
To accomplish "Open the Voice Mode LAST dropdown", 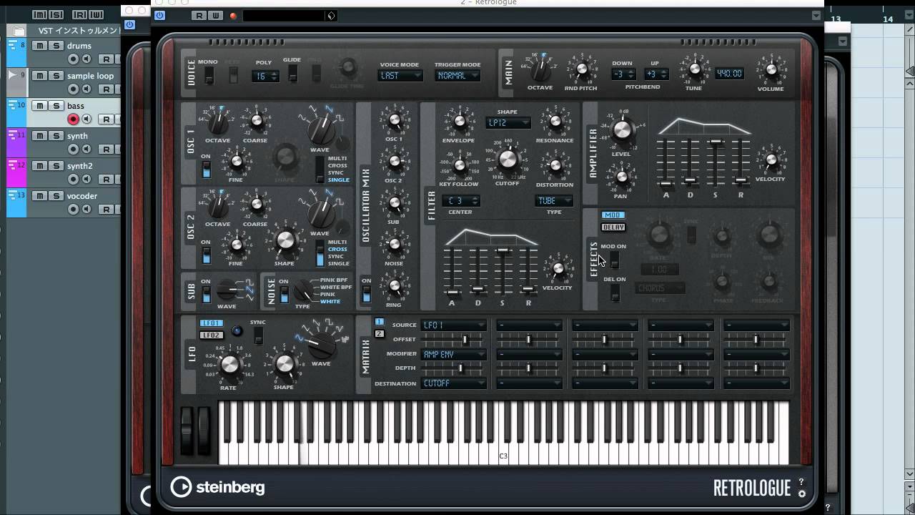I will pos(400,76).
